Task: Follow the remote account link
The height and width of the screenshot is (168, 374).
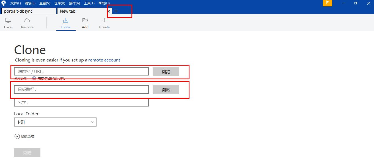Action: [x=104, y=60]
